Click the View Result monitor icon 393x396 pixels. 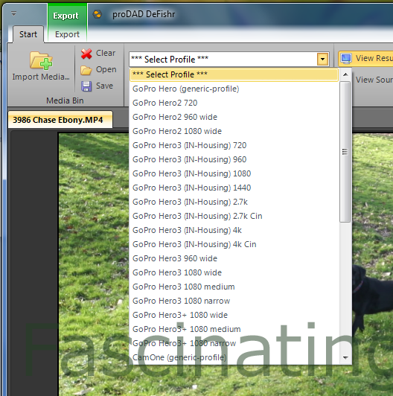(x=346, y=59)
